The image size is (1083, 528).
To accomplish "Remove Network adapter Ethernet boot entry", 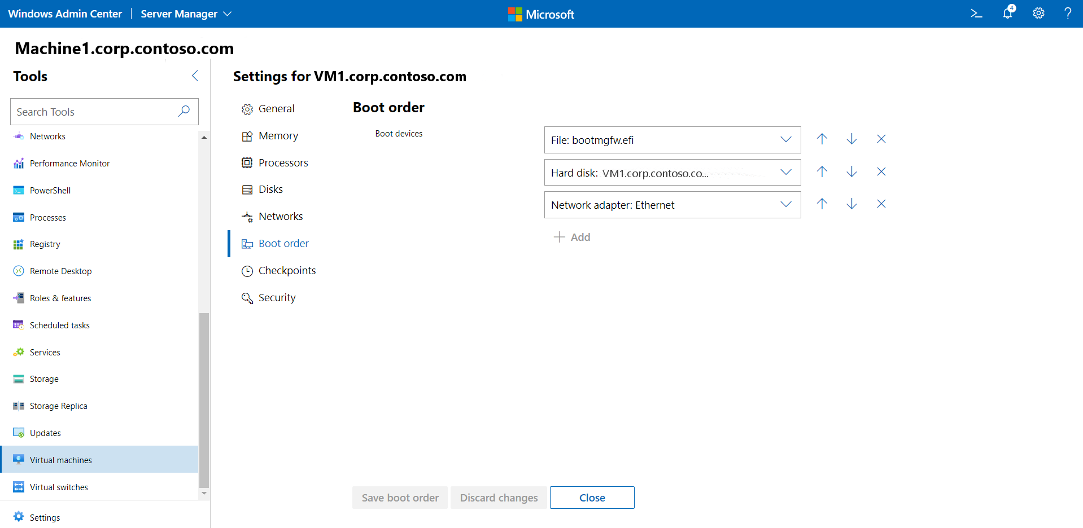I will pos(881,204).
